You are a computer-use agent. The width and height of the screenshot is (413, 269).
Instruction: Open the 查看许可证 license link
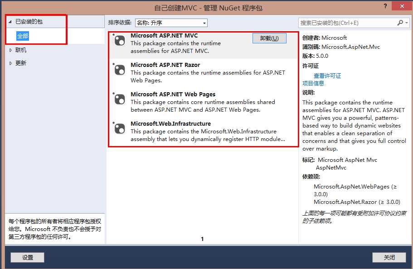pos(327,76)
